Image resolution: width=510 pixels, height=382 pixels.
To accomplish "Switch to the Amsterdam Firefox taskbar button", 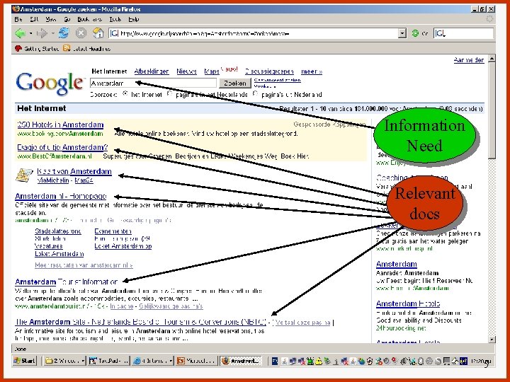I will [241, 361].
